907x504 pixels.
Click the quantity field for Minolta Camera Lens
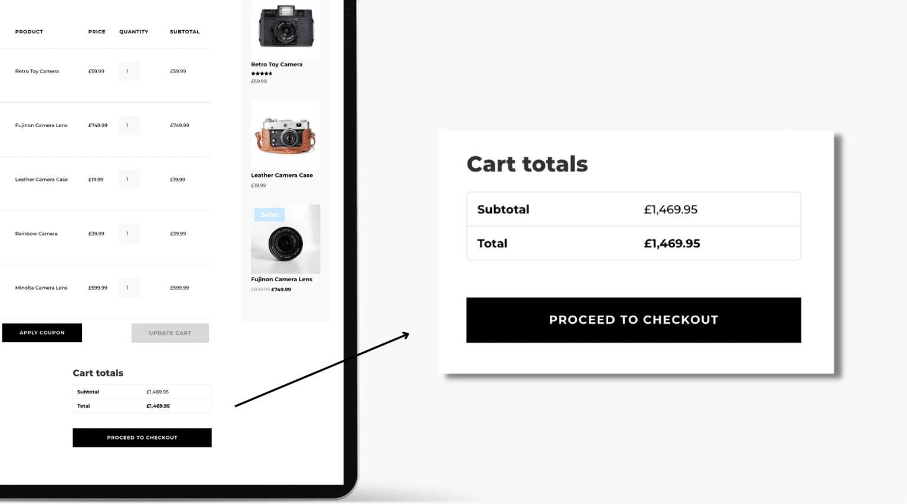point(129,288)
